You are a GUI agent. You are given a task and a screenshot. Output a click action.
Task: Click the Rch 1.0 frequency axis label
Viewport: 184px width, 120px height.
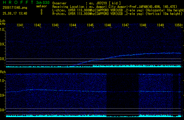pyautogui.click(x=2, y=81)
